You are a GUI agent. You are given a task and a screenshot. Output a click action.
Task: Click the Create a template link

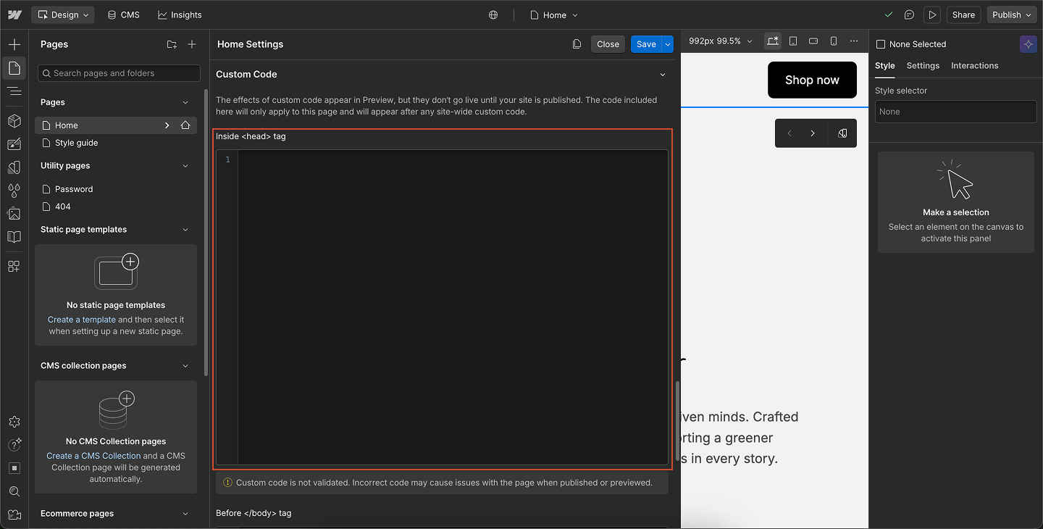point(82,320)
